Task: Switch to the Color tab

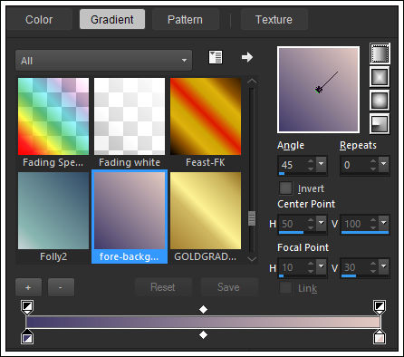Action: 39,20
